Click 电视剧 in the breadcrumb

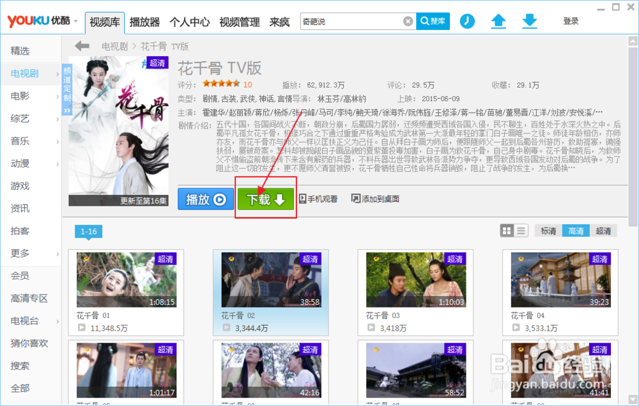click(114, 47)
